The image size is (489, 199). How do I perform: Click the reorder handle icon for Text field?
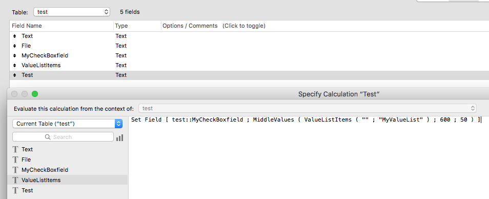(x=15, y=36)
